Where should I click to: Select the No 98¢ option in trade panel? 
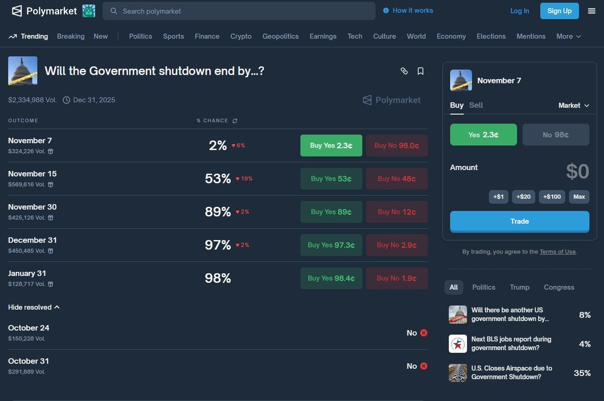coord(556,135)
